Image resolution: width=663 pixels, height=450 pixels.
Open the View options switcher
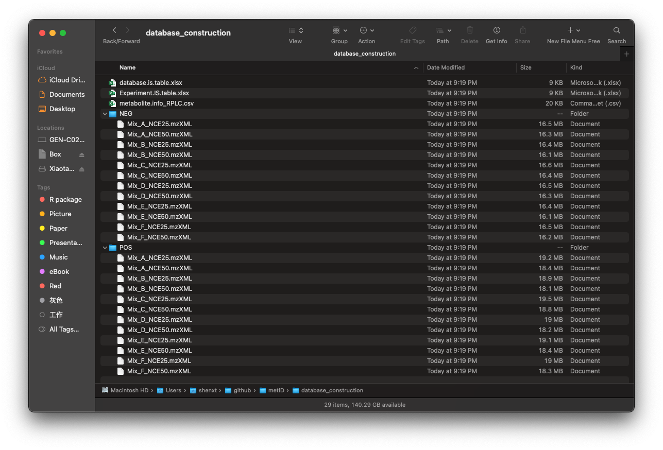point(295,30)
